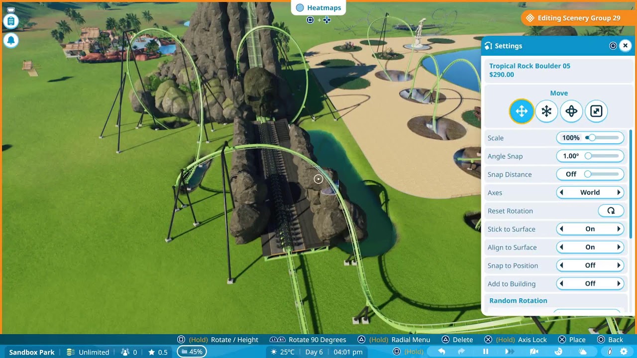This screenshot has width=637, height=358.
Task: Click the Axes World value
Action: pyautogui.click(x=590, y=192)
